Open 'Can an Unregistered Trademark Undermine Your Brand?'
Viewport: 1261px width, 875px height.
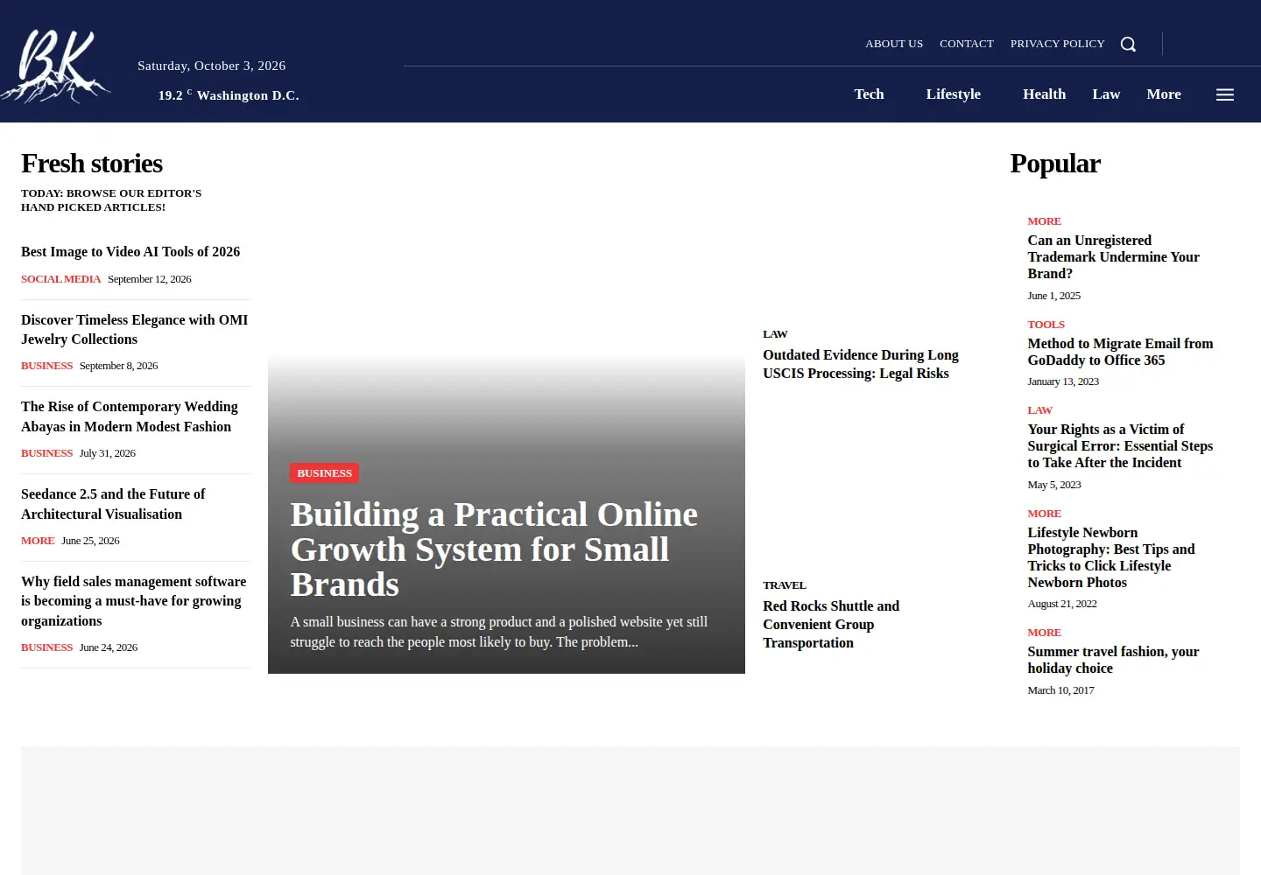pyautogui.click(x=1113, y=257)
